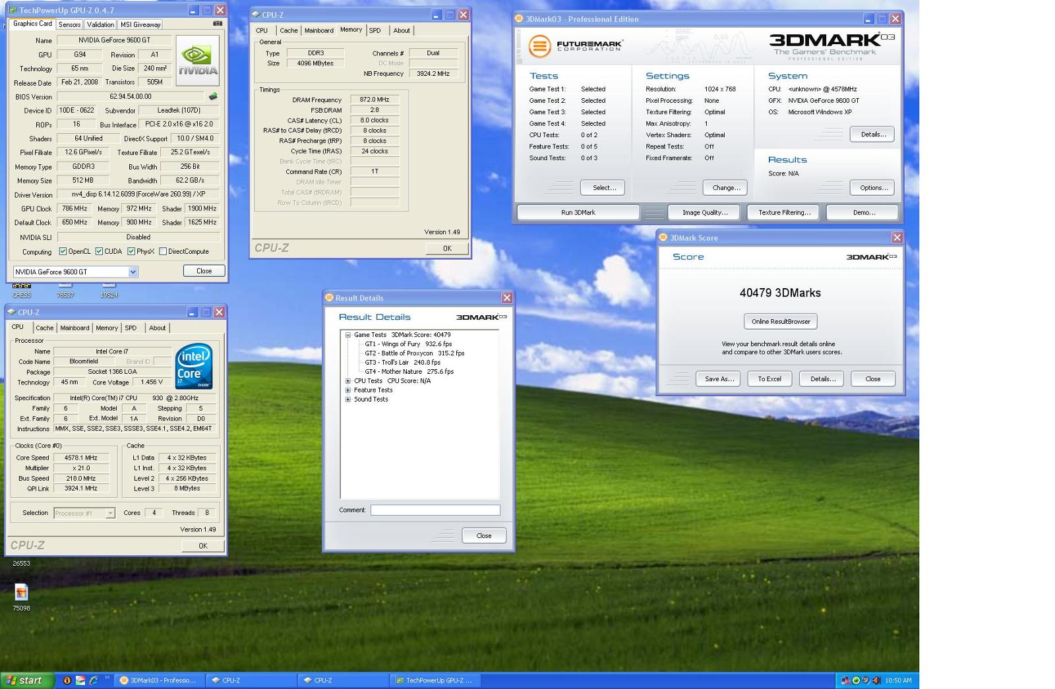The width and height of the screenshot is (1055, 689).
Task: Click the network disconnected tray icon
Action: 846,680
